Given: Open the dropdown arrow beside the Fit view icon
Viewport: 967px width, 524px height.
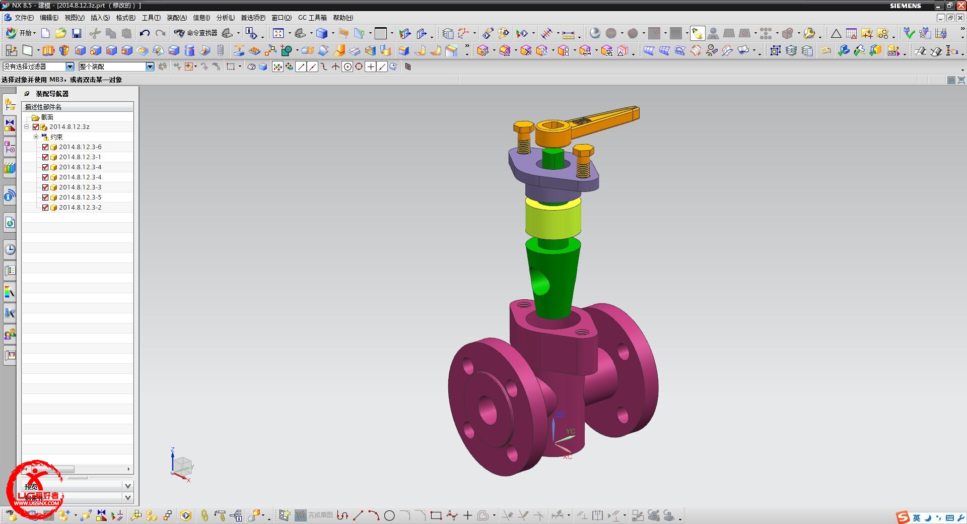Looking at the screenshot, I should point(289,33).
